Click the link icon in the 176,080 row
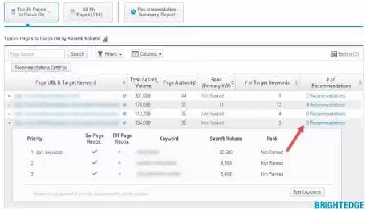365x209 pixels. tap(124, 105)
